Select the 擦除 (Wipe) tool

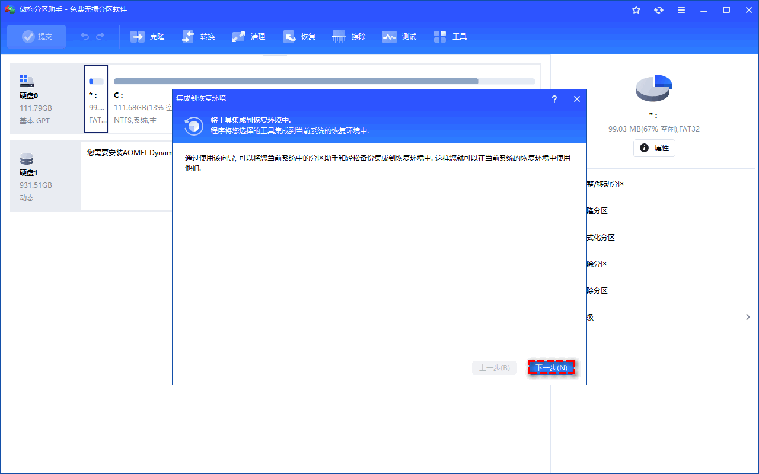tap(349, 36)
